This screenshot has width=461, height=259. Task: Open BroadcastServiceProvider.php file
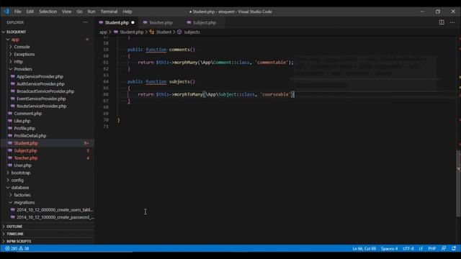(45, 91)
